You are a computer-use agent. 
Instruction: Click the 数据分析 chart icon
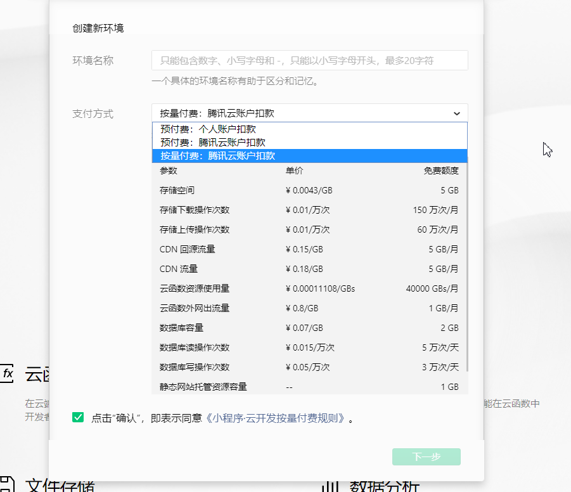click(x=331, y=486)
